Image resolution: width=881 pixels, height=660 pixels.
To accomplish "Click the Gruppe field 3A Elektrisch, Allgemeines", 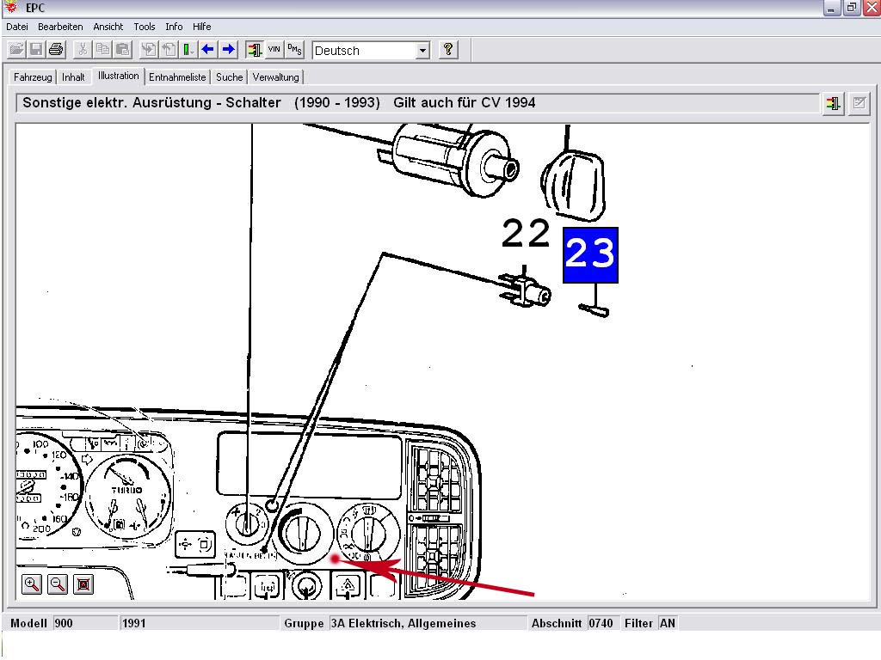I will pos(428,623).
